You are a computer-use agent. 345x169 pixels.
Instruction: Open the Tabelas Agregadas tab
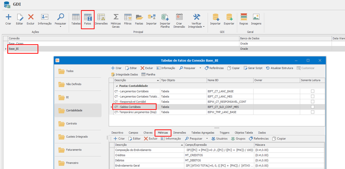click(203, 132)
